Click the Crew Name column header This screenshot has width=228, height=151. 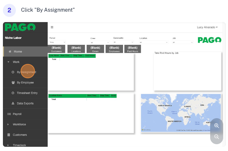pyautogui.click(x=54, y=56)
